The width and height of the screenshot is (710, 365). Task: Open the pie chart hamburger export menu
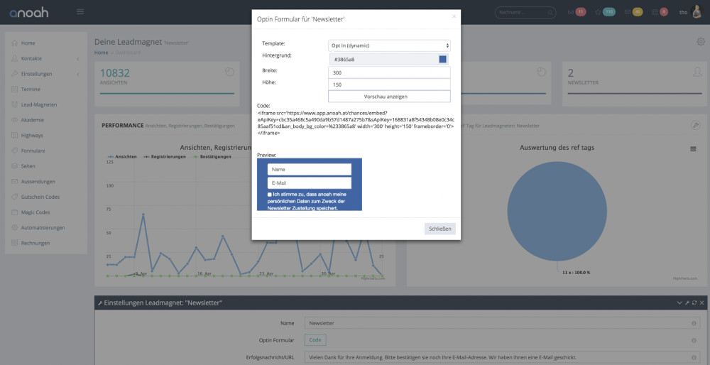click(693, 148)
